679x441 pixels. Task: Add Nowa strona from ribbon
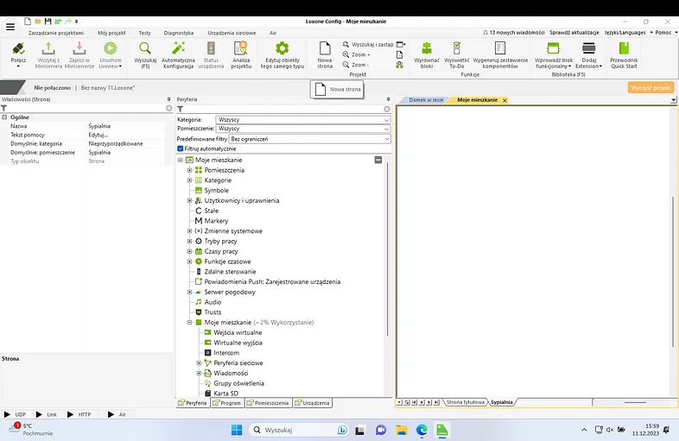[x=325, y=55]
